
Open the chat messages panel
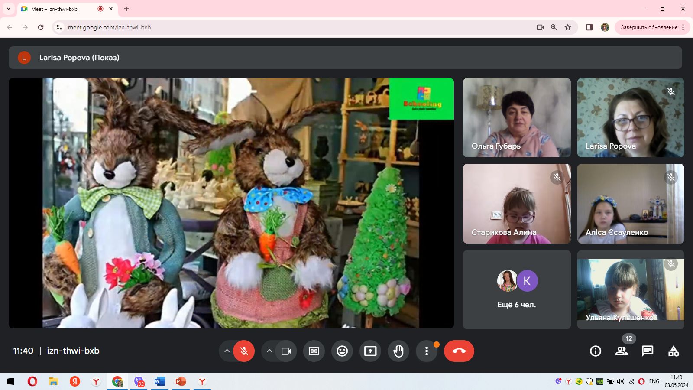[648, 351]
